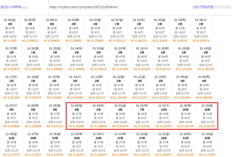Click the value N2 0.259662
232x157 pixels.
[73, 41]
